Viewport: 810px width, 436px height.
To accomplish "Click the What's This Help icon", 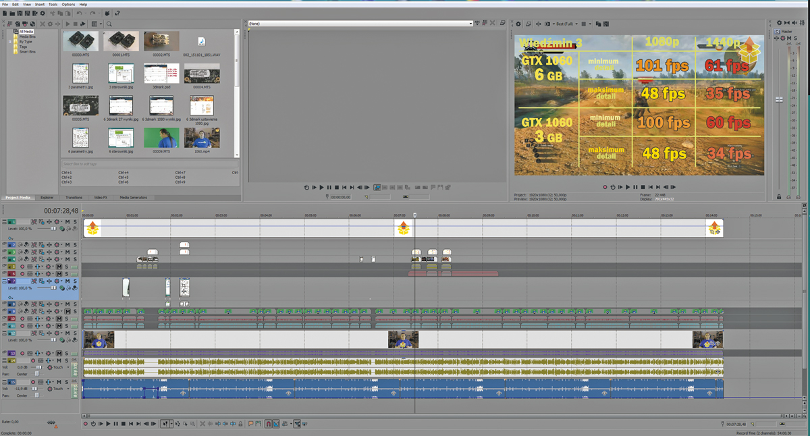I will tap(117, 13).
